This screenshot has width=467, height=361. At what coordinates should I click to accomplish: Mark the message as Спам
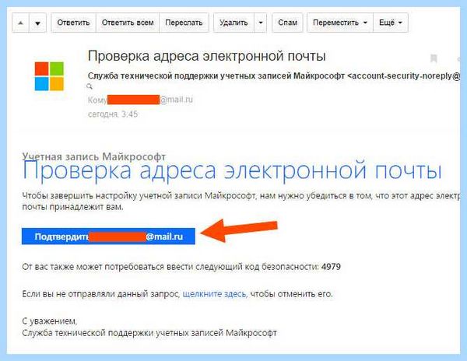pos(287,23)
